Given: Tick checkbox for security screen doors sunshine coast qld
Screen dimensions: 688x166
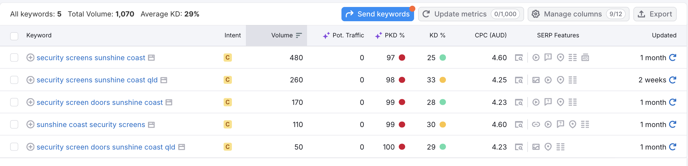Looking at the screenshot, I should point(14,147).
